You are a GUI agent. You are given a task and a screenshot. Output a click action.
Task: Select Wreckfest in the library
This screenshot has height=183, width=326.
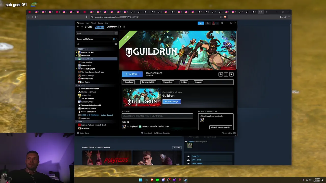pos(85,128)
